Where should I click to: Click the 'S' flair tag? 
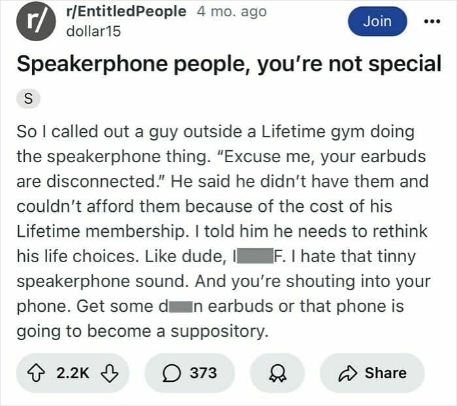(x=29, y=99)
